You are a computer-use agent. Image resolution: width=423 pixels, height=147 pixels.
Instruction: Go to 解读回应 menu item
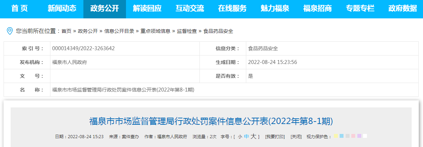coord(147,9)
